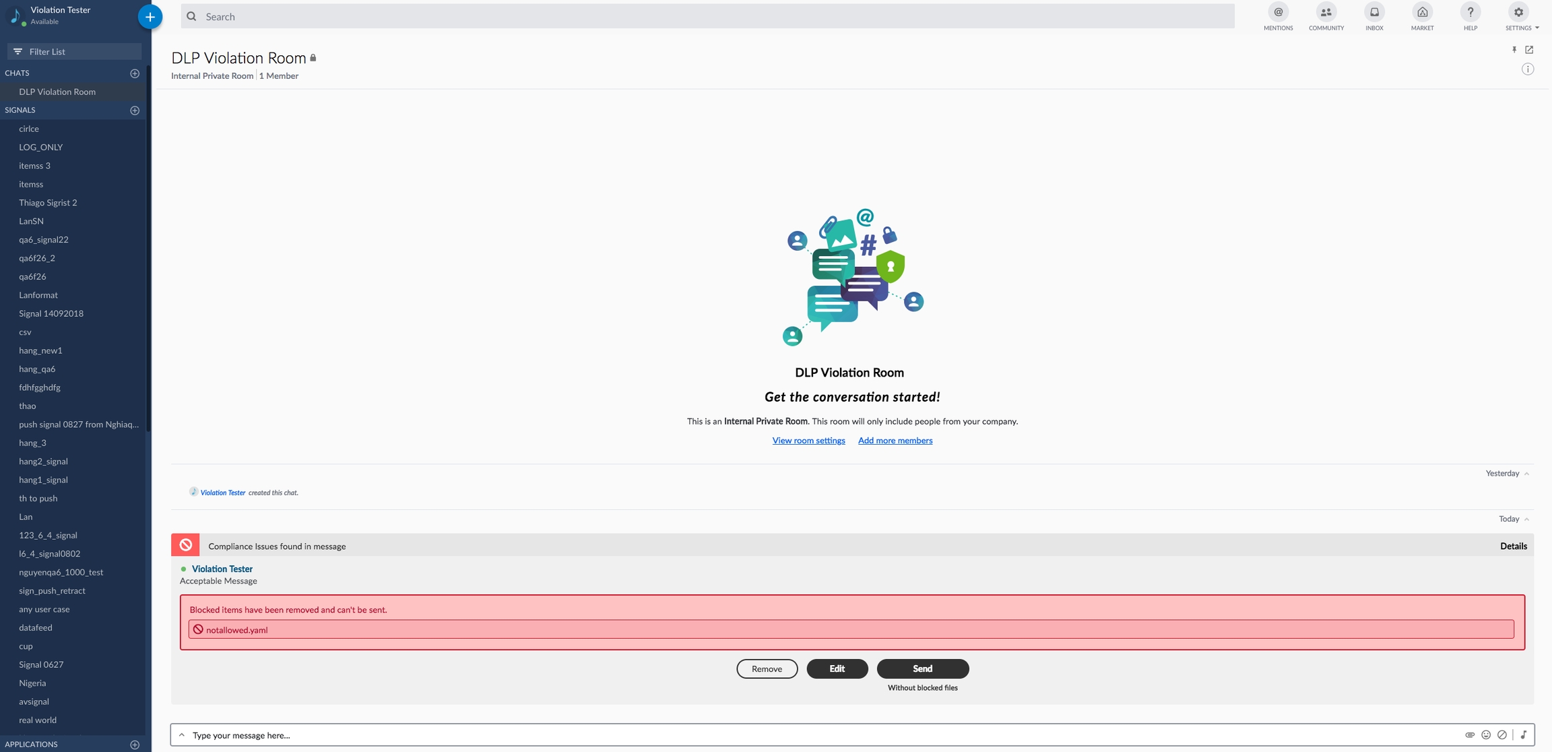
Task: Expand the message composer using the chevron
Action: click(182, 735)
